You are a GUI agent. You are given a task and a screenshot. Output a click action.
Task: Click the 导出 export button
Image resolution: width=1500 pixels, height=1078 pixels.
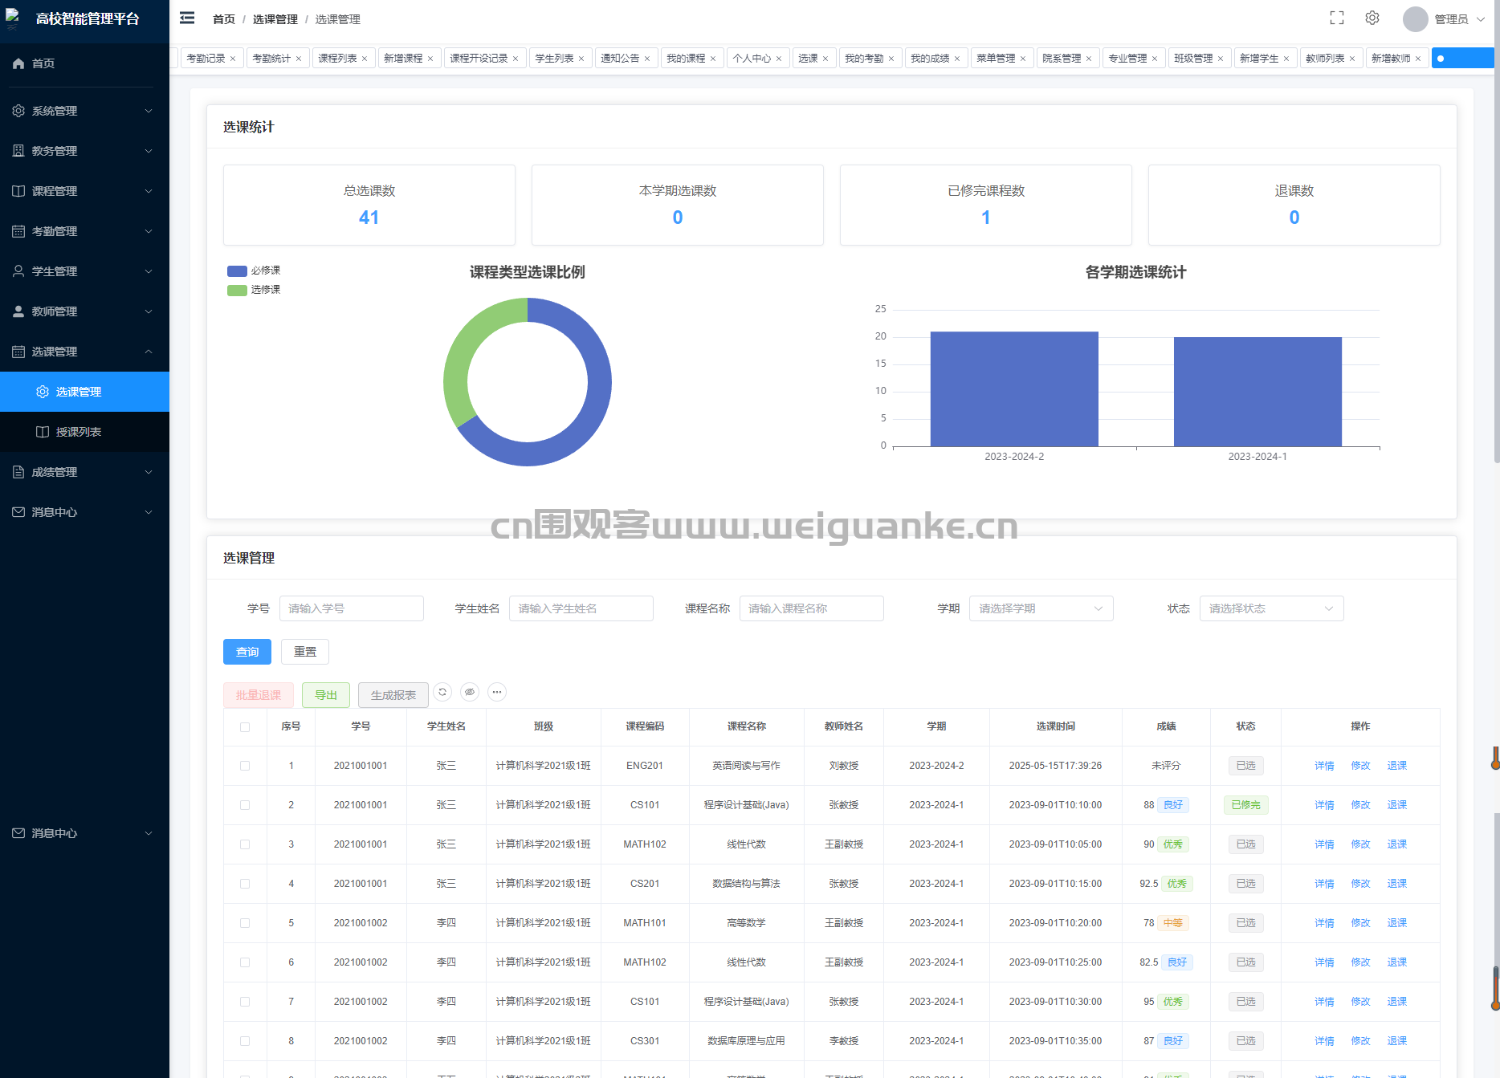[x=326, y=695]
